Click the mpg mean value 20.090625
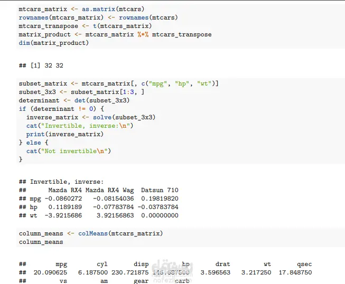 [x=50, y=272]
